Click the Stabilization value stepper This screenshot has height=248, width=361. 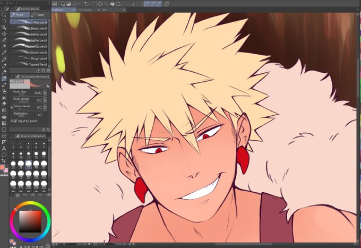[41, 115]
